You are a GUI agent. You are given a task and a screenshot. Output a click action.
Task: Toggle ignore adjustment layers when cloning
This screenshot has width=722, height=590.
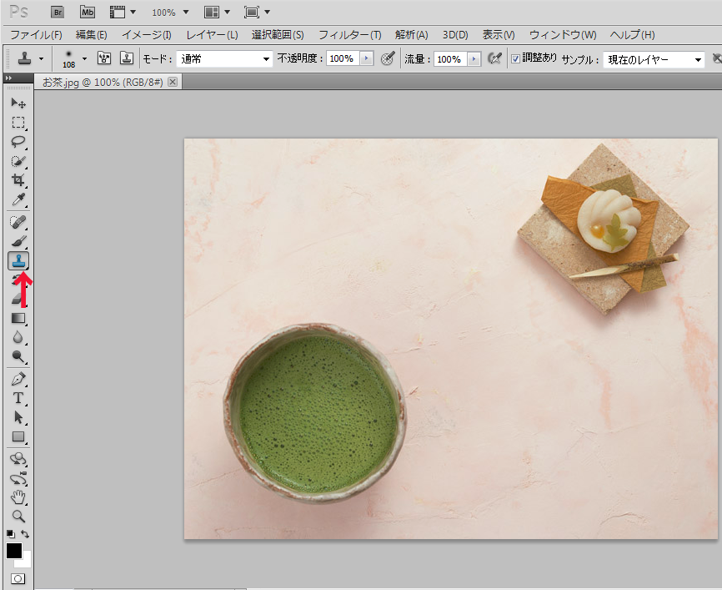coord(717,58)
